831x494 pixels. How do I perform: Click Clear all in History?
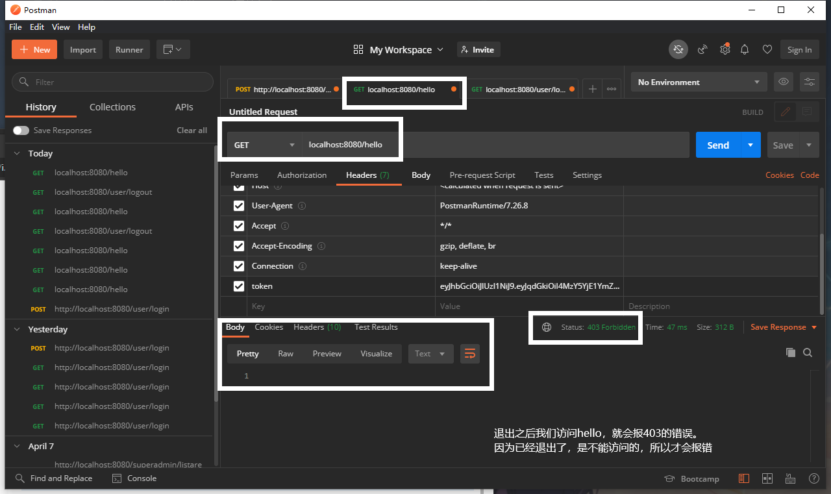click(x=192, y=130)
